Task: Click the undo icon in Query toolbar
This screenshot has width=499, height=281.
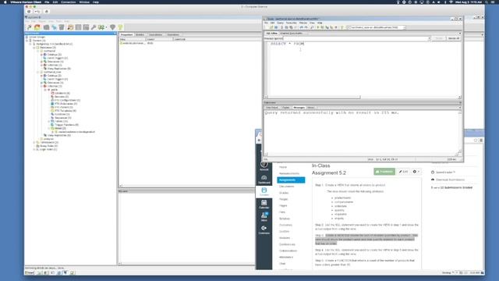Action: (x=302, y=28)
